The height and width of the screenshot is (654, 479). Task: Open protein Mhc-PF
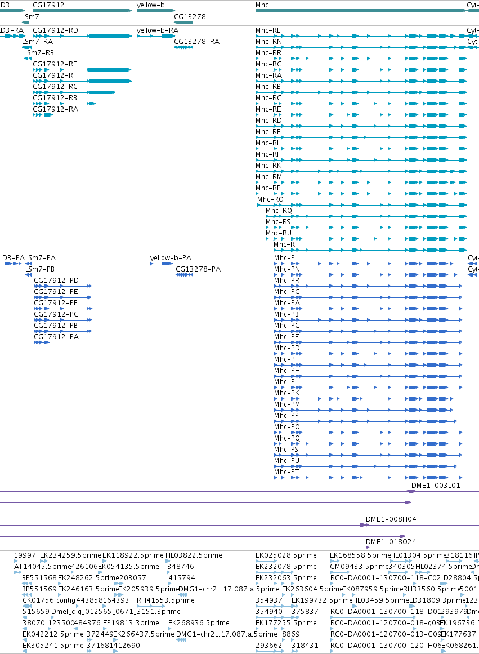(286, 359)
